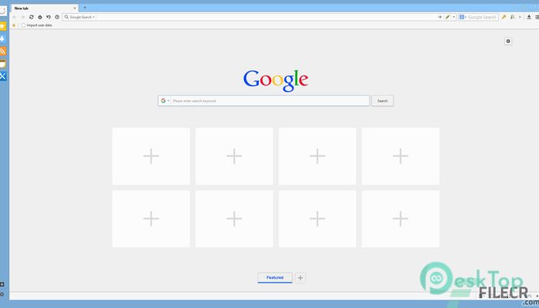
Task: Add site to second tile in bottom row
Action: 234,219
